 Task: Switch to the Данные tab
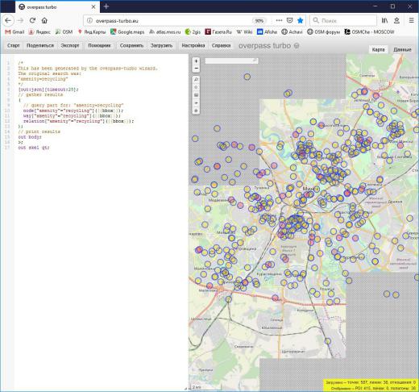[x=402, y=50]
